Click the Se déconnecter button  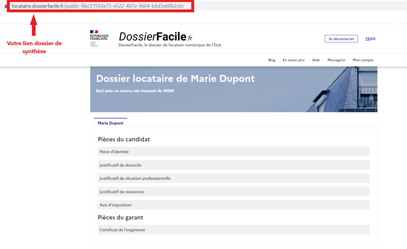341,39
